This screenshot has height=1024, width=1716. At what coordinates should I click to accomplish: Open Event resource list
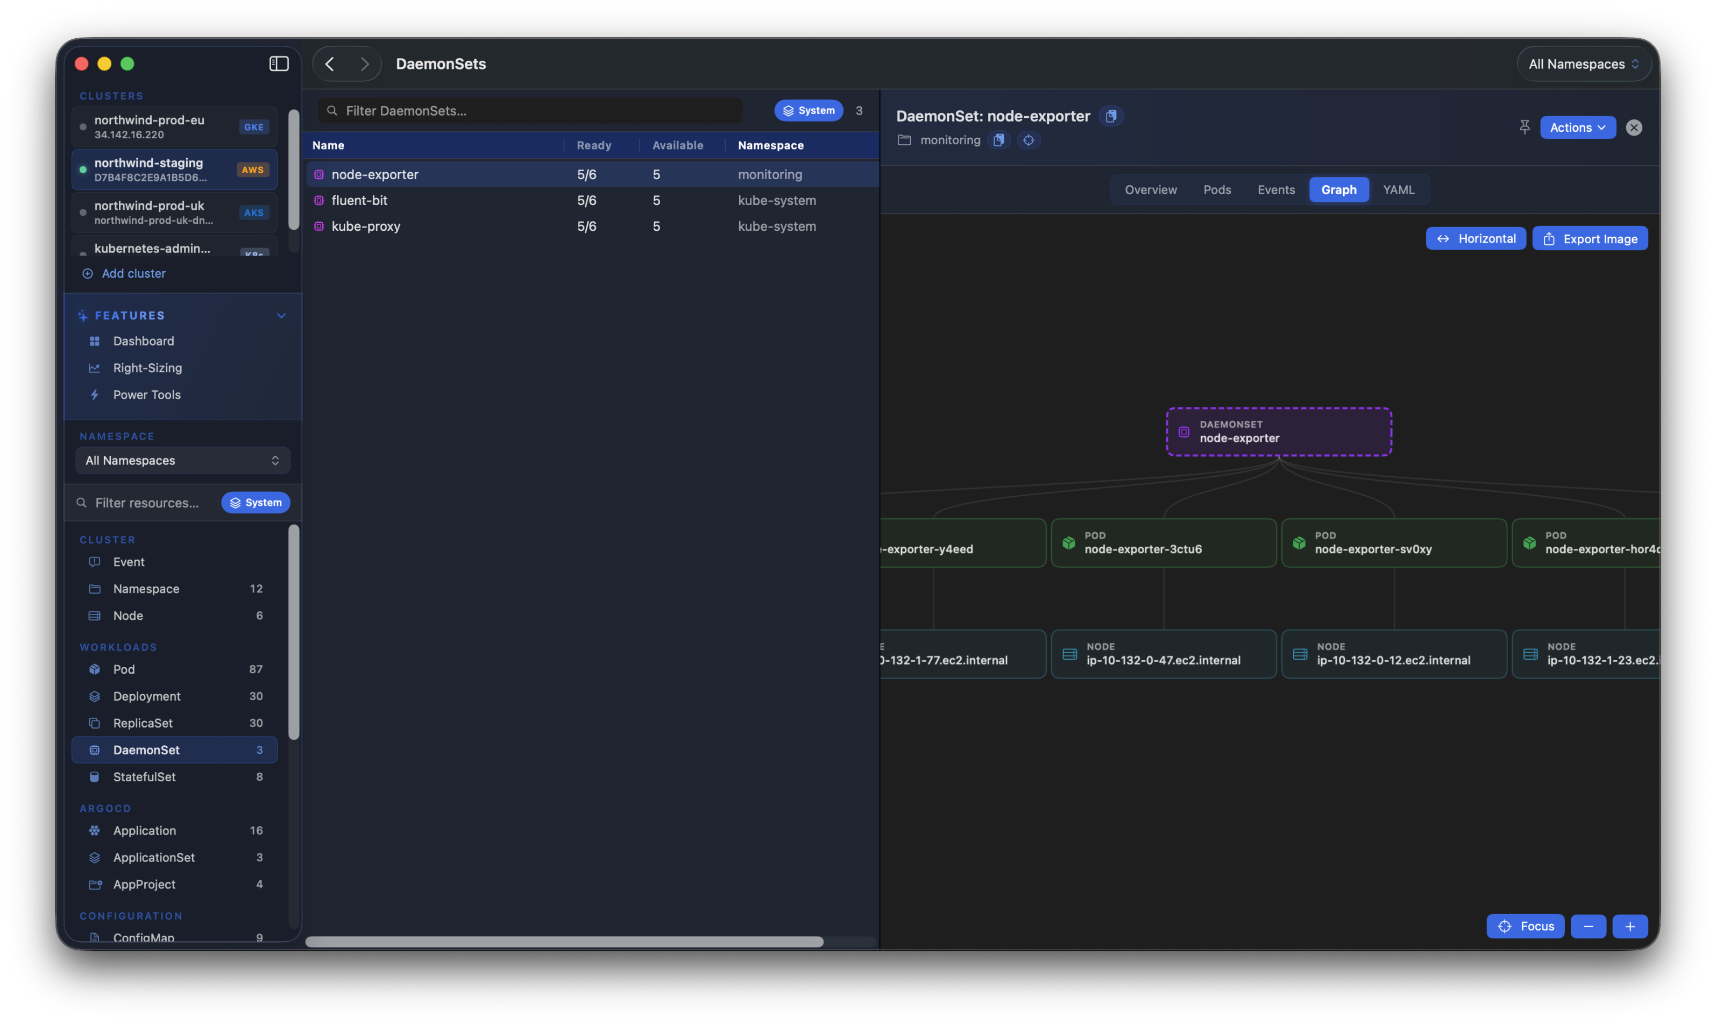(x=174, y=562)
